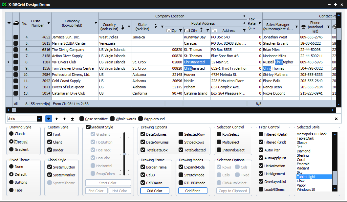Select the Gradient drawing style radio button

[11, 149]
